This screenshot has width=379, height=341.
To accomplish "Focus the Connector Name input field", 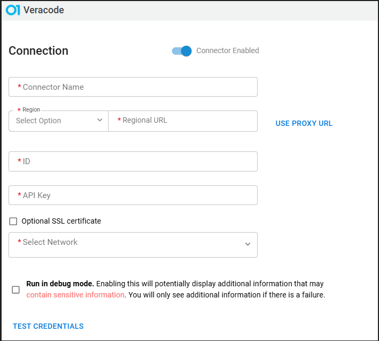I will click(x=133, y=87).
